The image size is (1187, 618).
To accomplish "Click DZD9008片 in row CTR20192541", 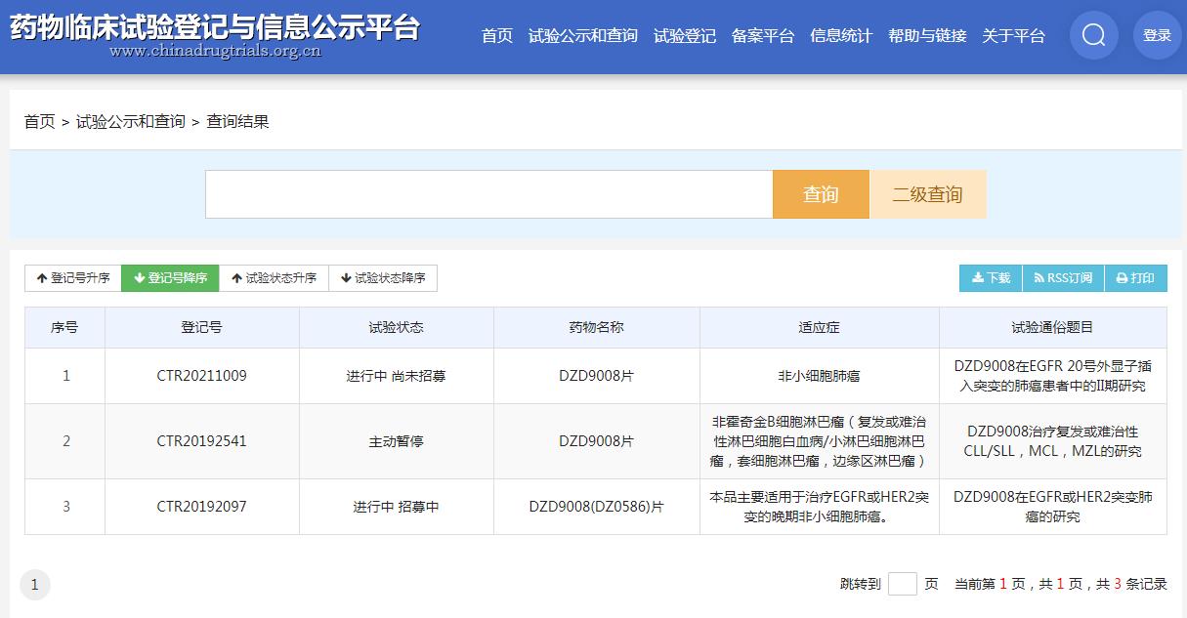I will click(x=597, y=441).
